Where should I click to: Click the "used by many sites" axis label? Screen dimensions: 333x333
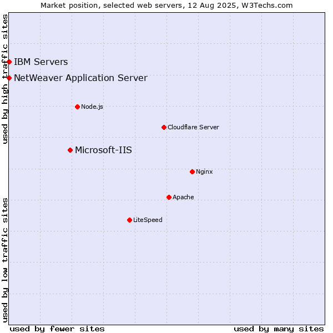tap(279, 329)
